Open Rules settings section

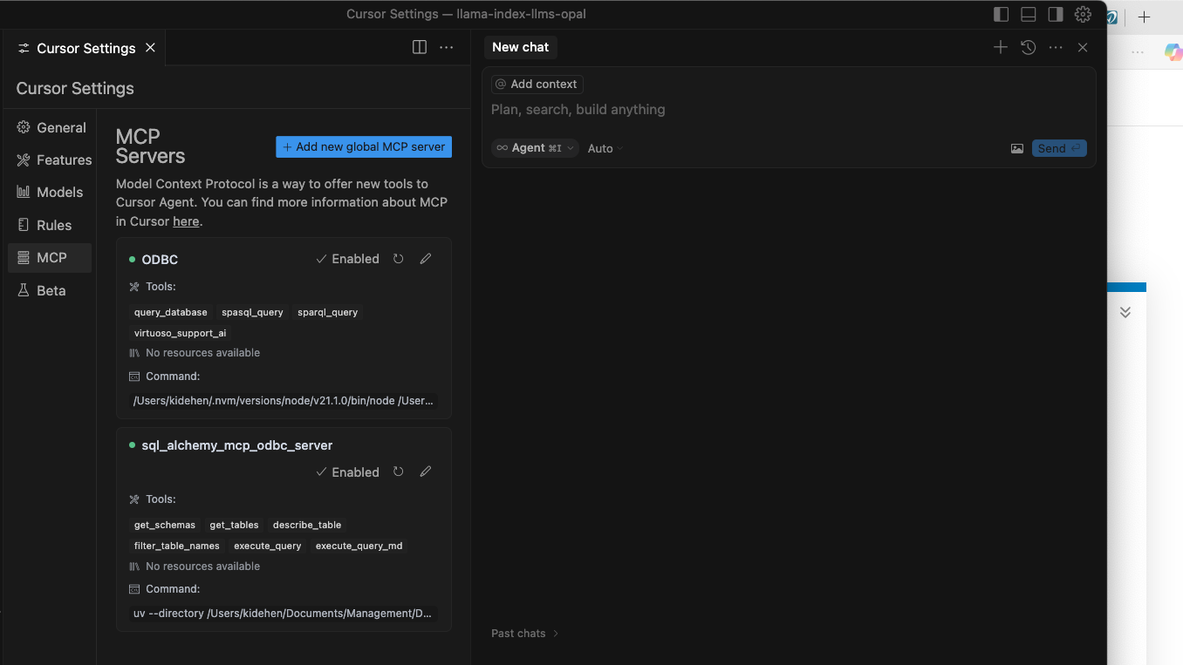tap(51, 225)
